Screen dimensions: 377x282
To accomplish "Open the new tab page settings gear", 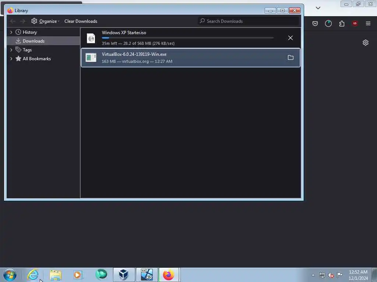I will (366, 43).
